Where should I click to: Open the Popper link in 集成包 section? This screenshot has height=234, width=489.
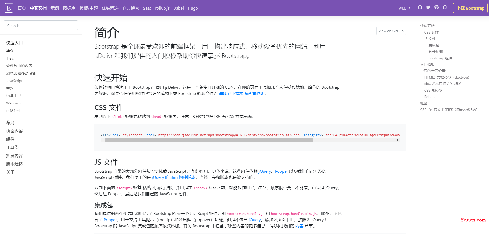pos(110,220)
